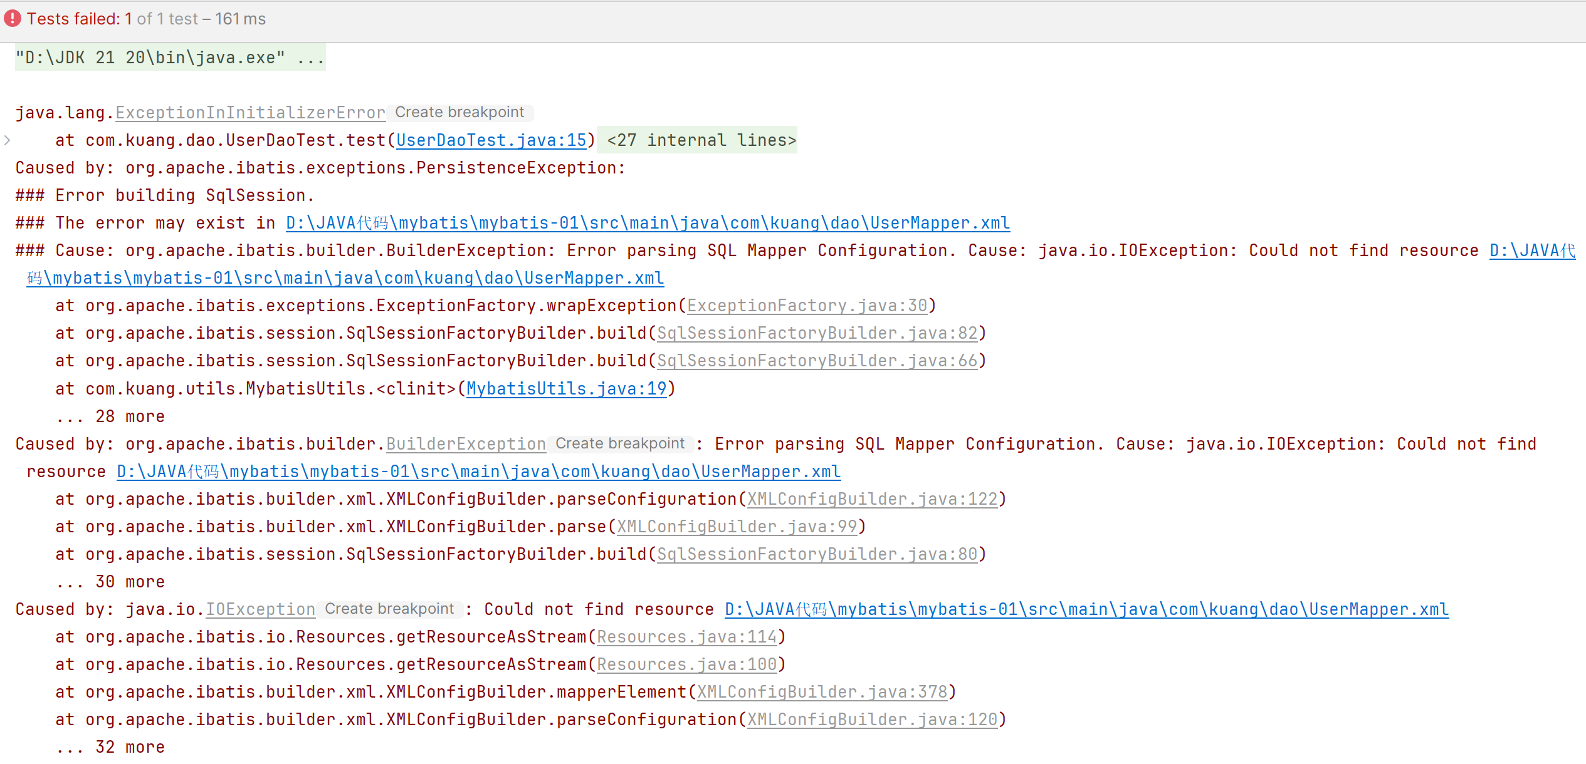1586x764 pixels.
Task: Open the XMLConfigBuilder.java:378 link
Action: tap(822, 692)
